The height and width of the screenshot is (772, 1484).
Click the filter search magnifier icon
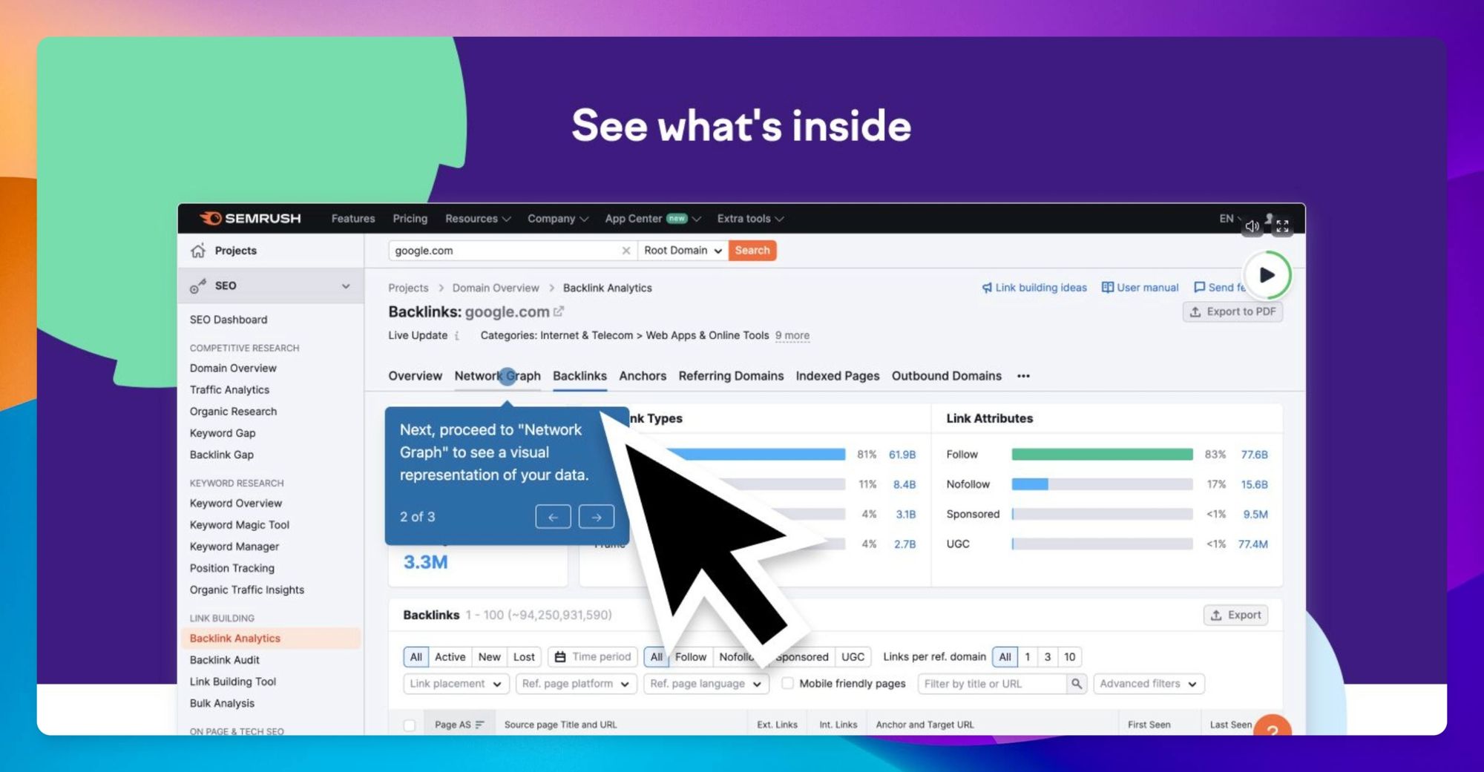1077,684
